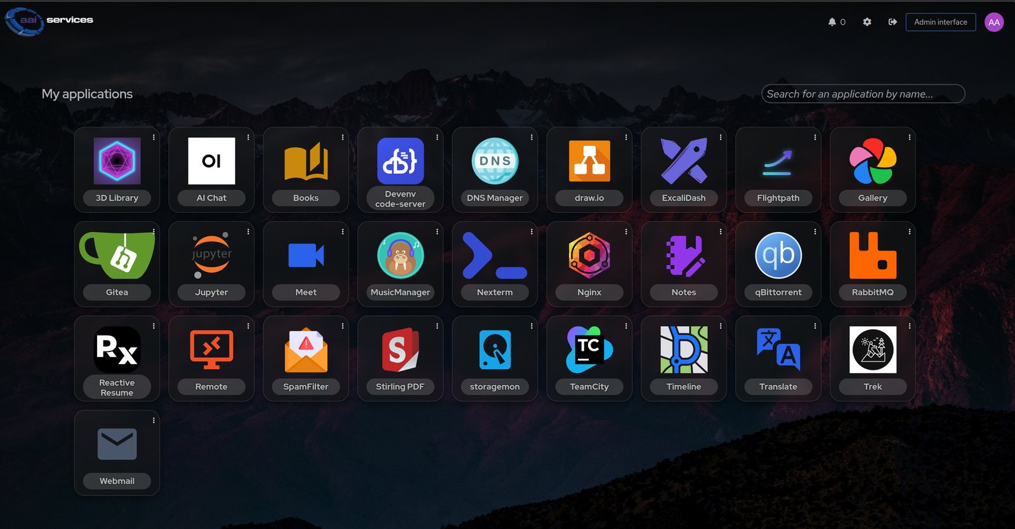Screen dimensions: 1015x529
Task: Open Gitea tea cup icon
Action: pyautogui.click(x=117, y=255)
